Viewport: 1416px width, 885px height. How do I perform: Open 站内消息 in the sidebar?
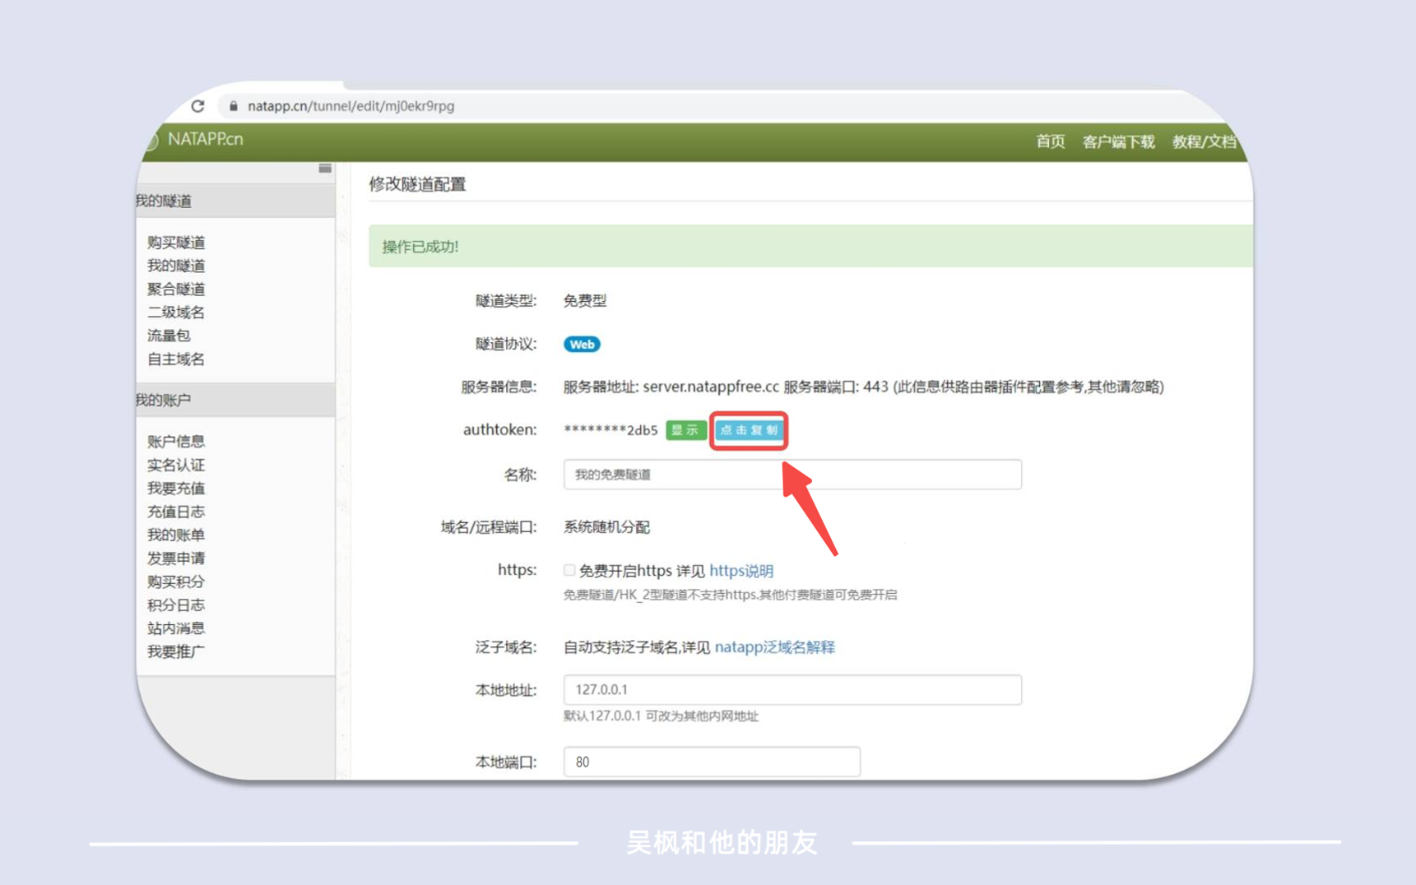point(176,628)
